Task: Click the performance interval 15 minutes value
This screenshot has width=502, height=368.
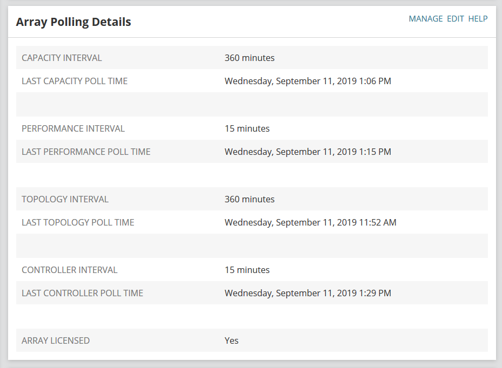Action: tap(247, 128)
